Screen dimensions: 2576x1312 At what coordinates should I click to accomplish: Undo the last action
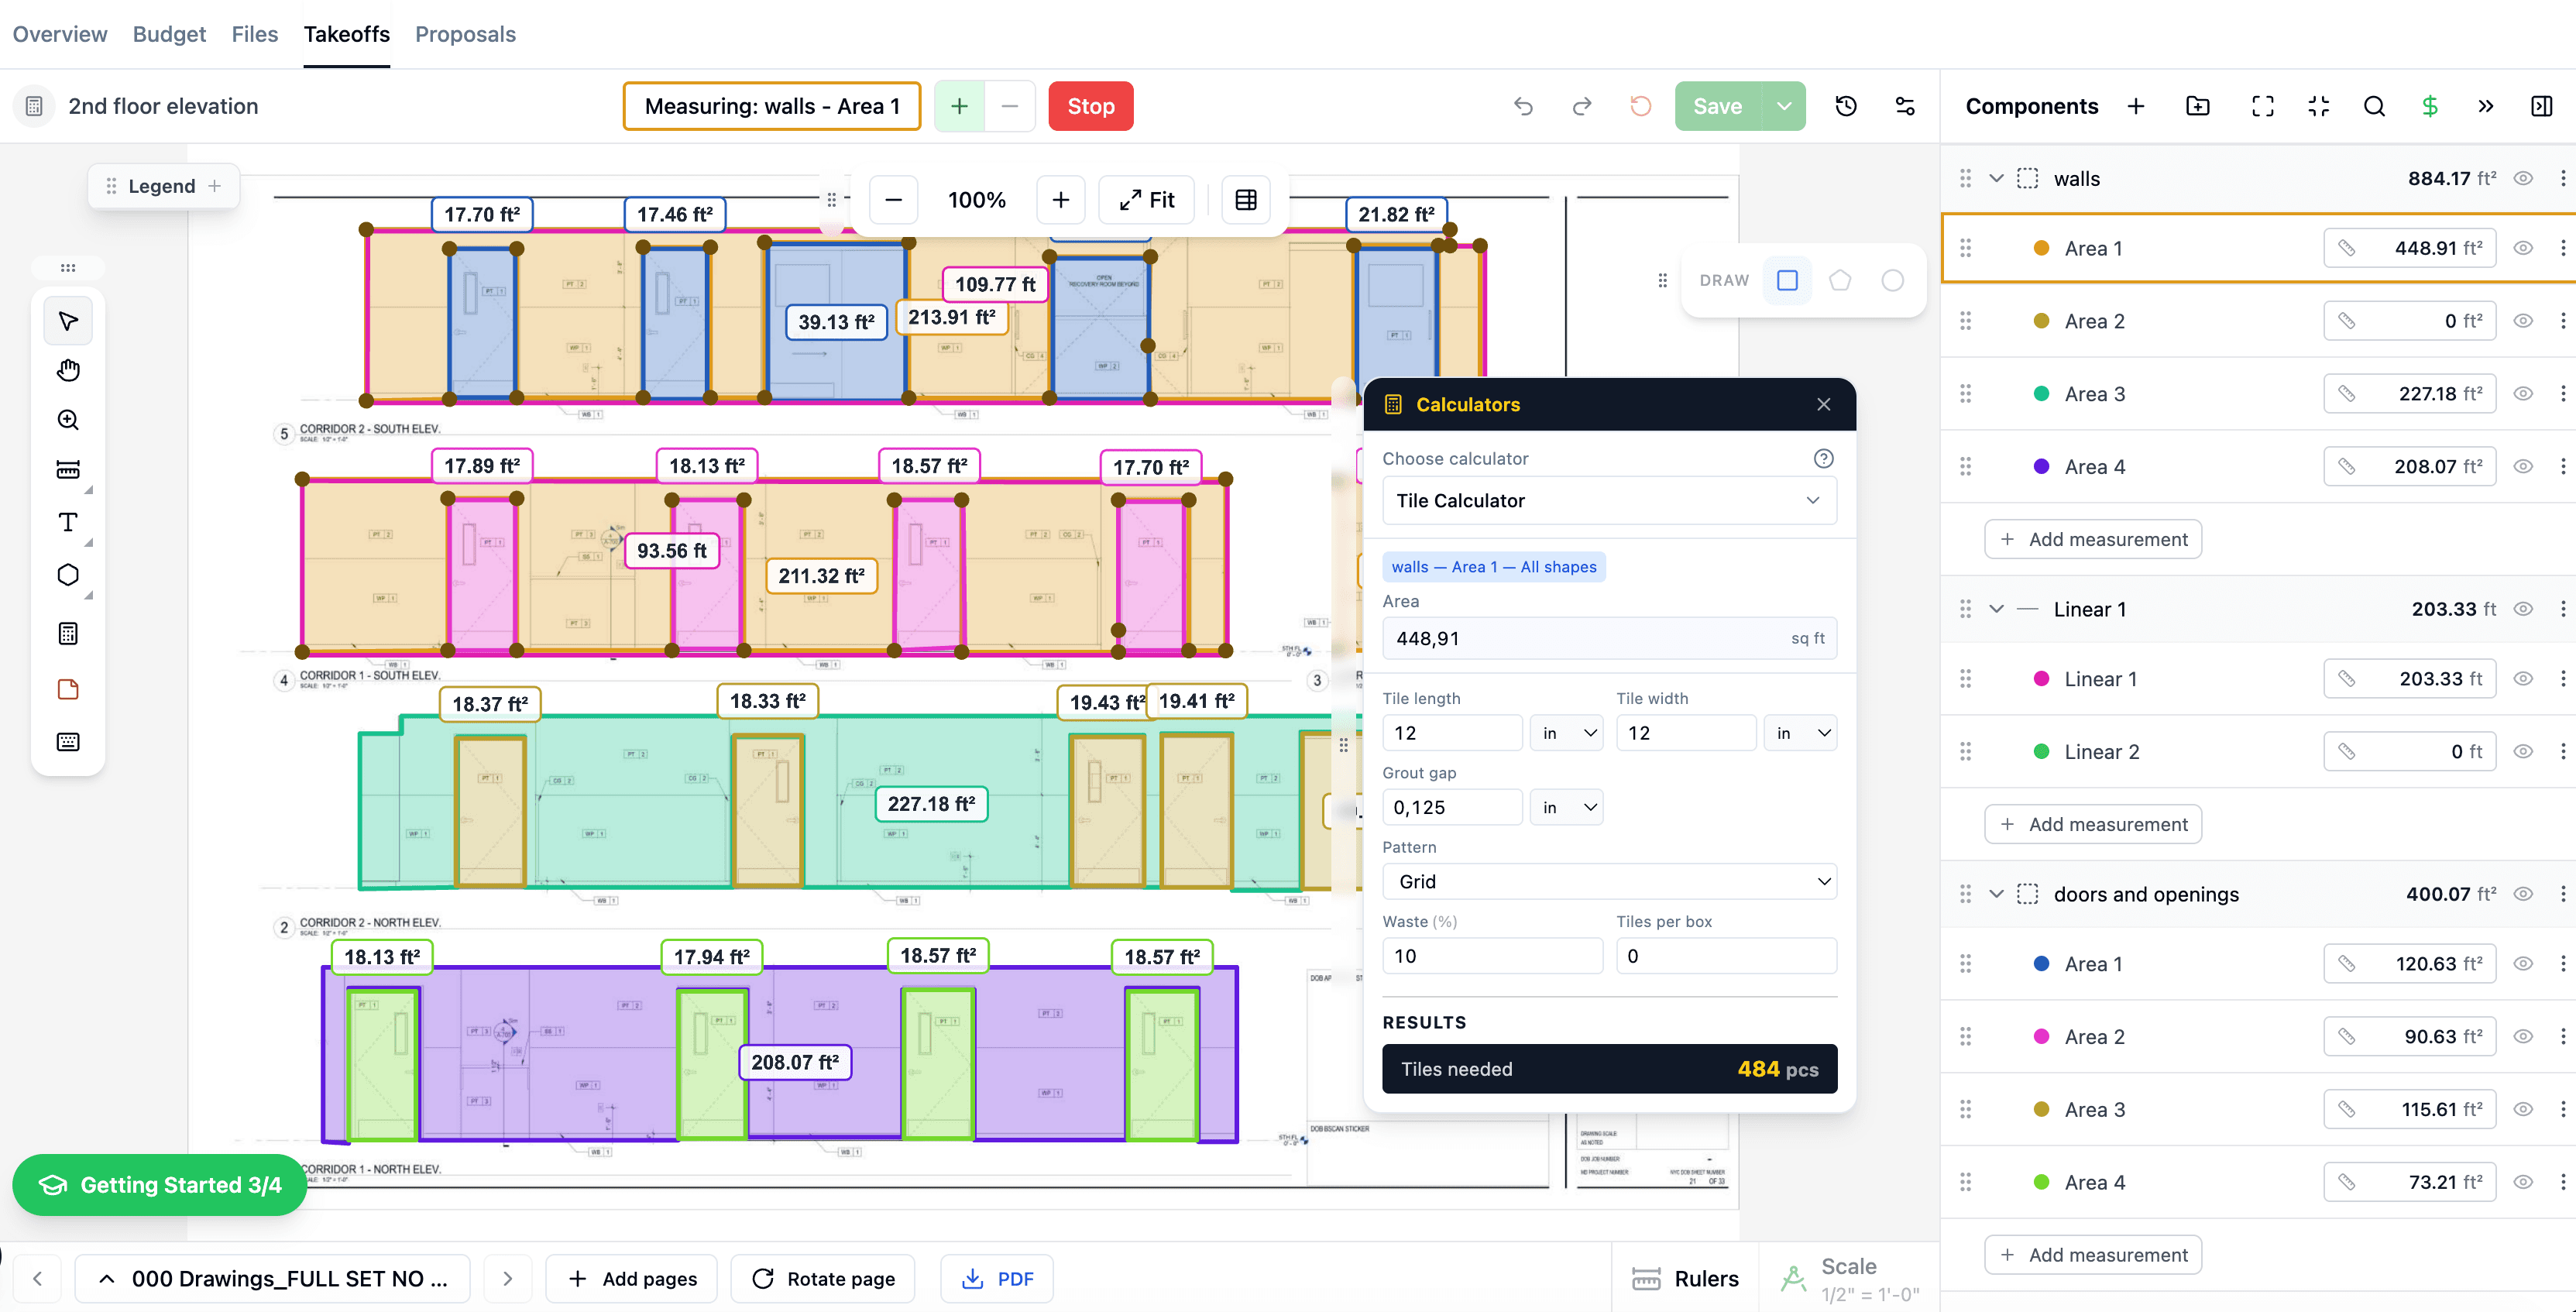(x=1523, y=106)
